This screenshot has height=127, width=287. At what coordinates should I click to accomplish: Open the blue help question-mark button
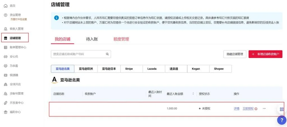coord(282,120)
